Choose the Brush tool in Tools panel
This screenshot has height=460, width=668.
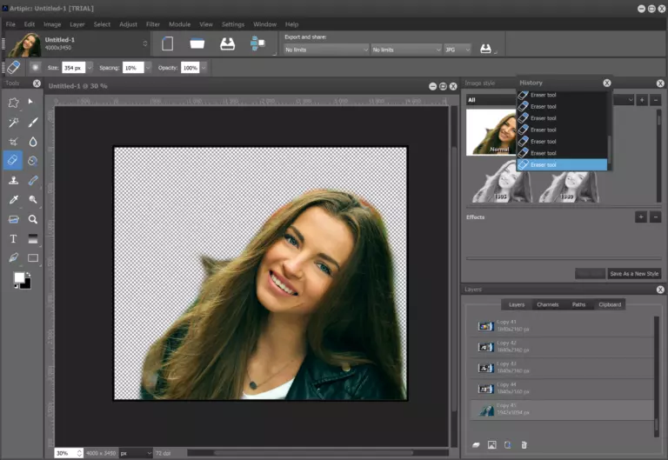pyautogui.click(x=33, y=123)
